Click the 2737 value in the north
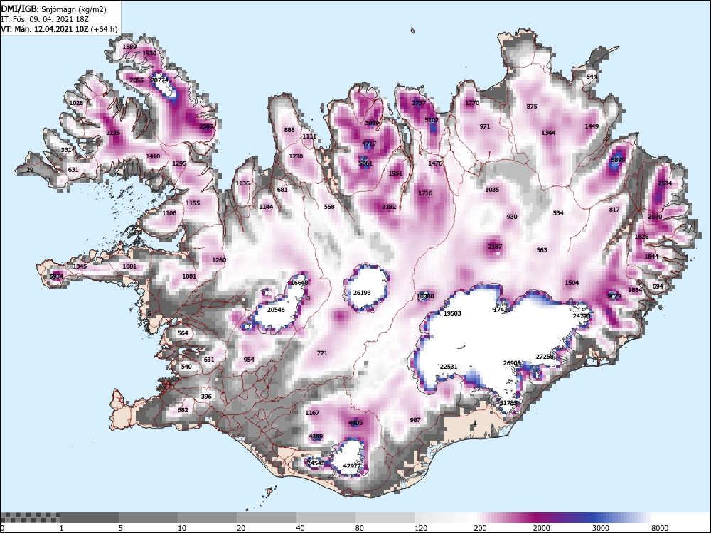 [x=419, y=103]
